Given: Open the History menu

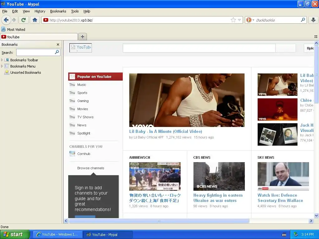Looking at the screenshot, I should pyautogui.click(x=40, y=11).
